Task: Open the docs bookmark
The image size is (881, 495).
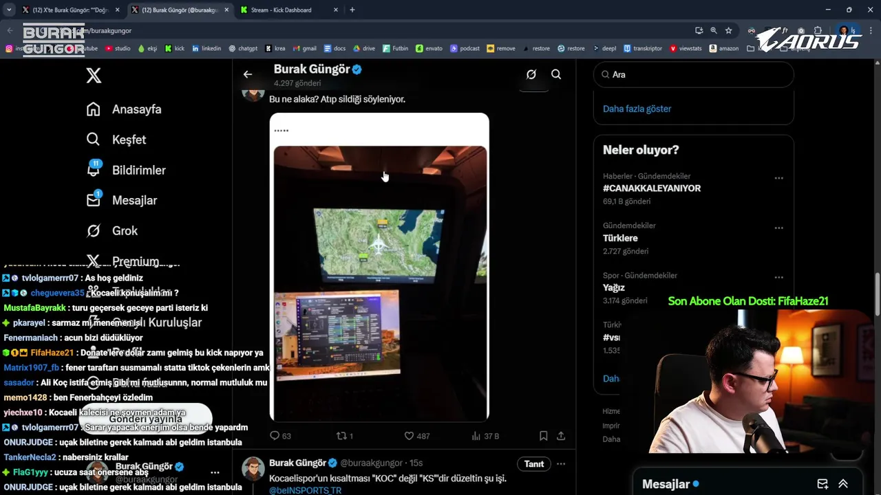Action: point(335,49)
